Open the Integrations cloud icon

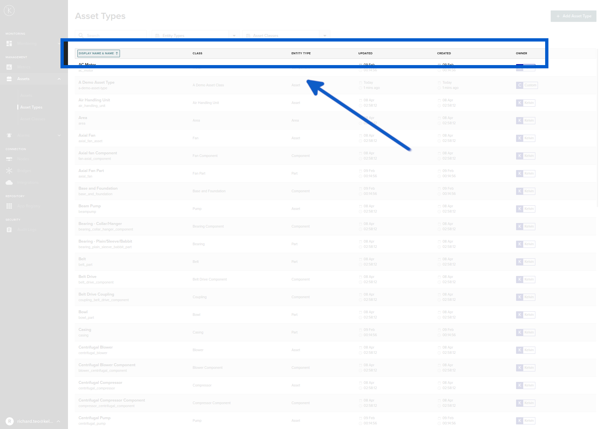9,182
